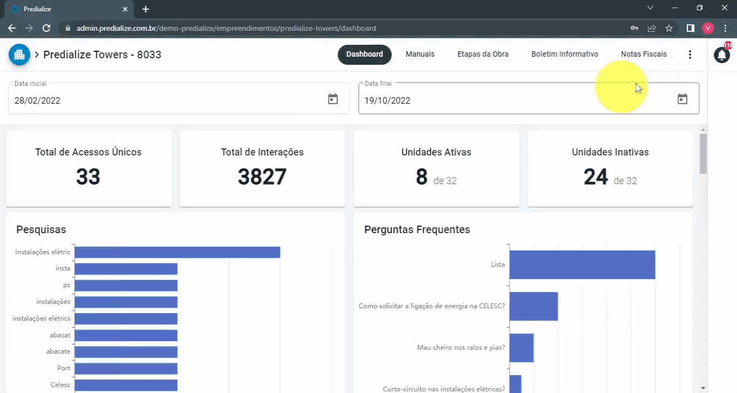Open the Chrome three-dot menu

click(725, 28)
